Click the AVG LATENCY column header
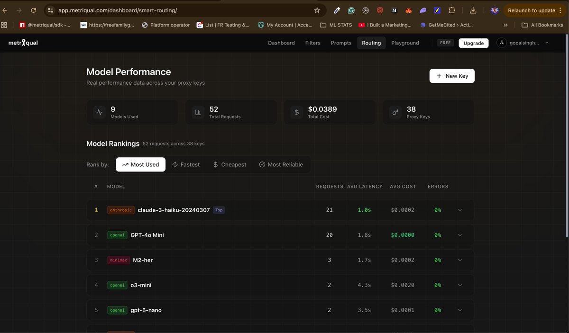569x333 pixels. (365, 187)
